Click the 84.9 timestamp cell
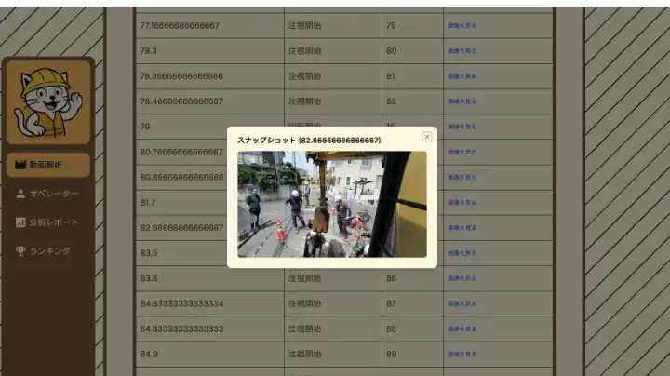The height and width of the screenshot is (376, 670). point(147,354)
